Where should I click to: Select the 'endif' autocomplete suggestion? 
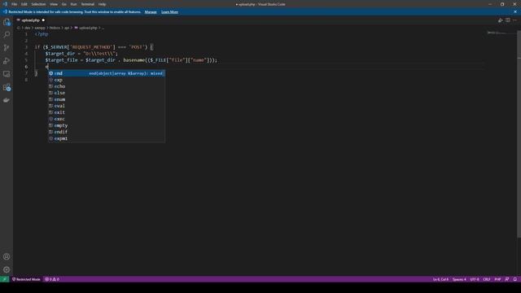pyautogui.click(x=107, y=132)
